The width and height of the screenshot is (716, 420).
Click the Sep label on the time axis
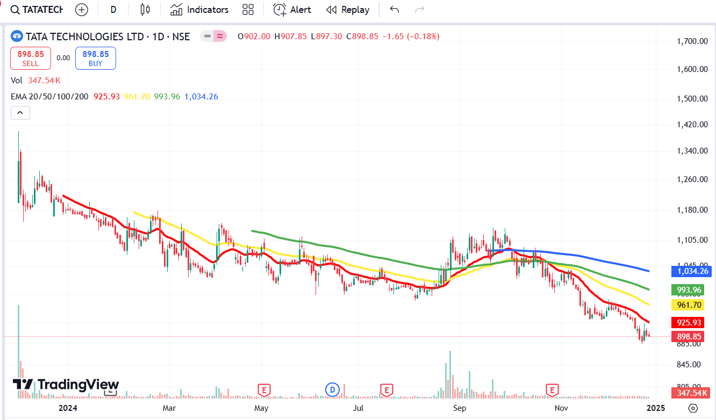point(460,408)
